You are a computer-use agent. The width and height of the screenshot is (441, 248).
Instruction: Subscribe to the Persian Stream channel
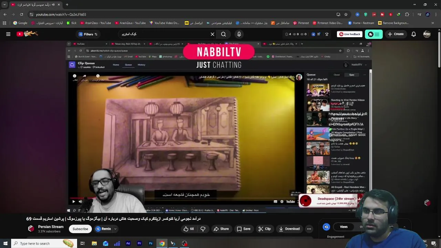pos(80,229)
